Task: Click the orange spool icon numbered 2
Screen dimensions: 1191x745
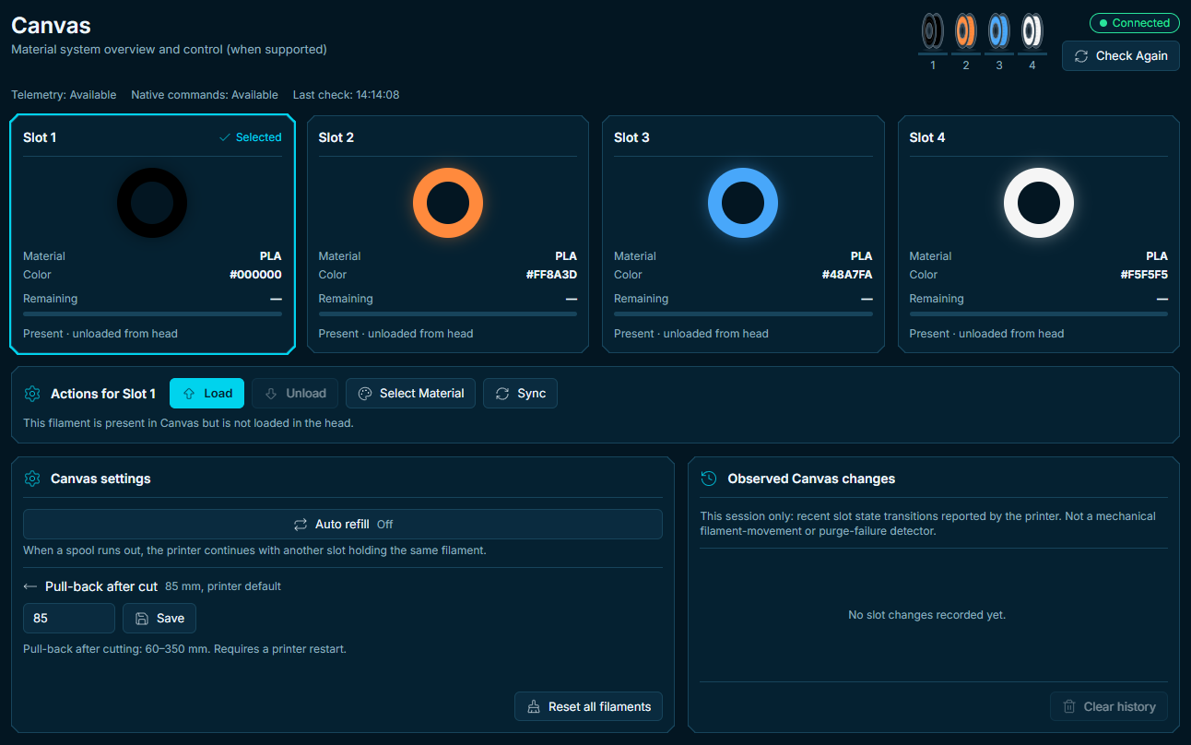Action: (966, 31)
